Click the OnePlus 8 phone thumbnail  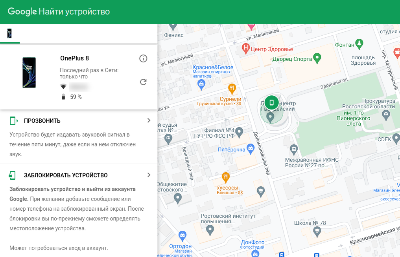pos(29,73)
